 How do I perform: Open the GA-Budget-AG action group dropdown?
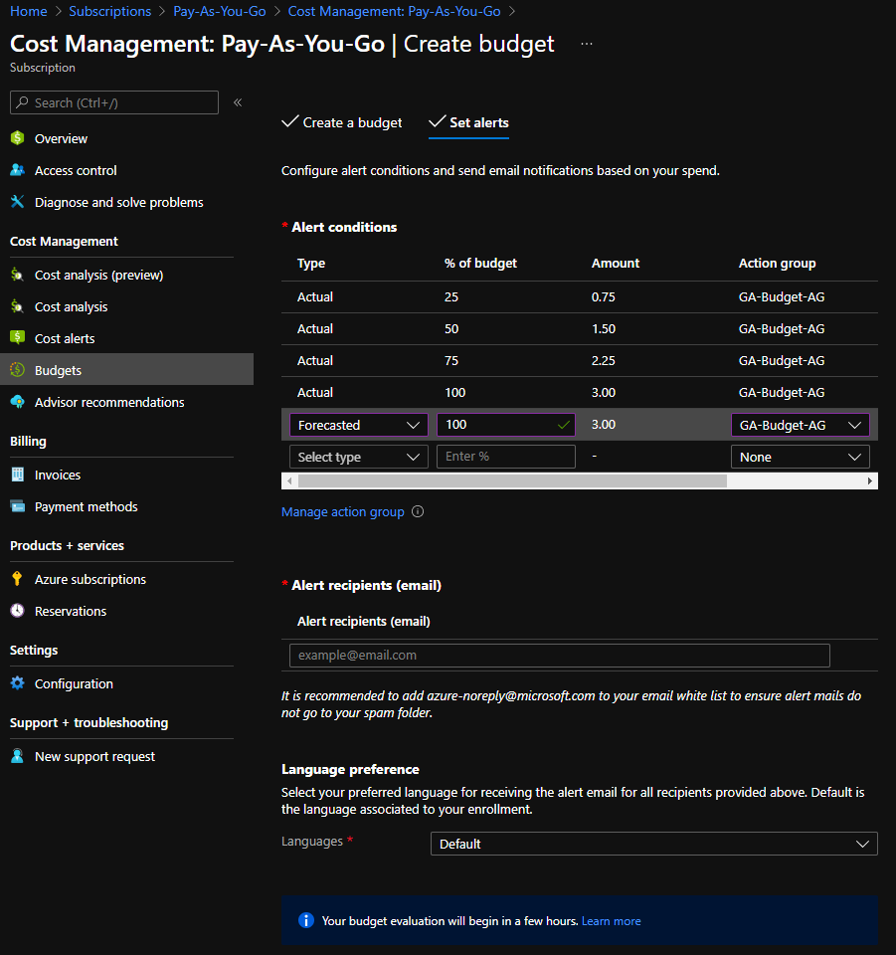pyautogui.click(x=801, y=424)
